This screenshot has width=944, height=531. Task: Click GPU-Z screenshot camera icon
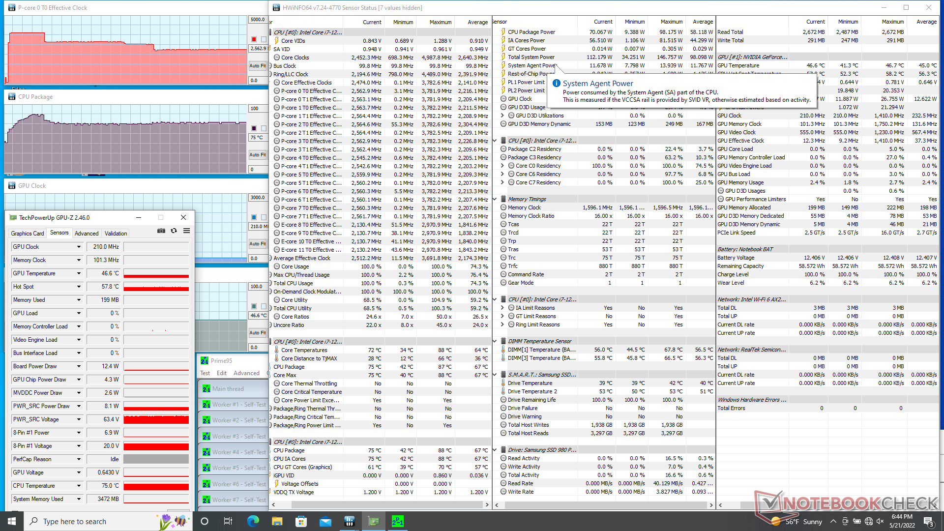point(161,231)
